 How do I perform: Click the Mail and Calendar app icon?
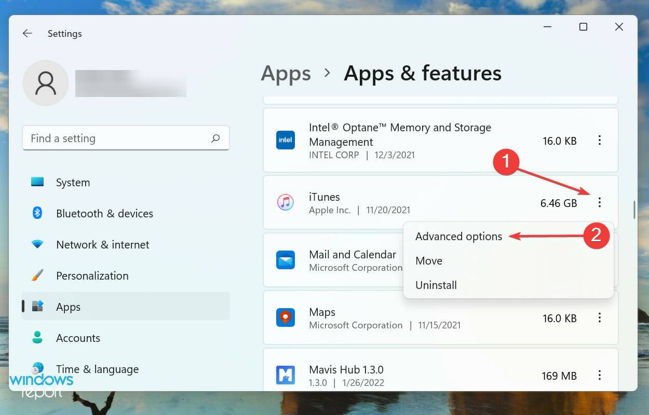click(x=286, y=260)
